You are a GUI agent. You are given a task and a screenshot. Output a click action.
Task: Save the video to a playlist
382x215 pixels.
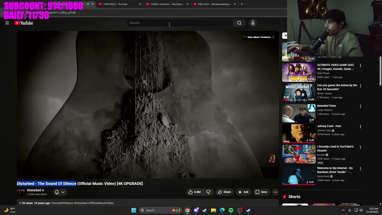point(261,192)
